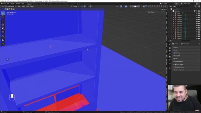Open the Options dropdown in viewport
The width and height of the screenshot is (201, 113).
tap(164, 9)
